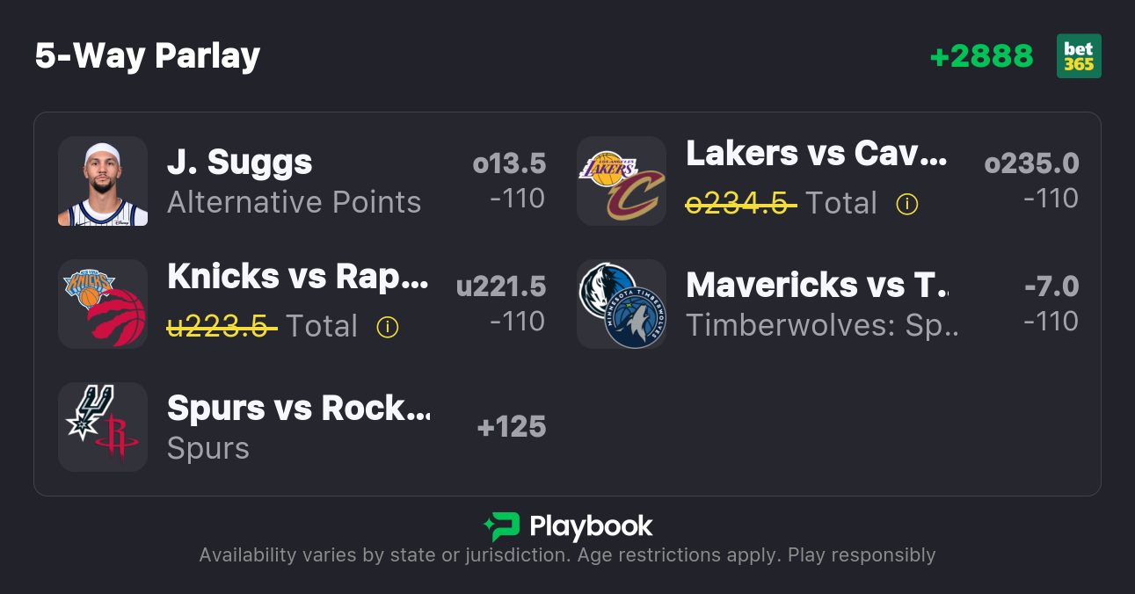Click the +125 Spurs moneyline odds
The width and height of the screenshot is (1135, 594).
512,427
